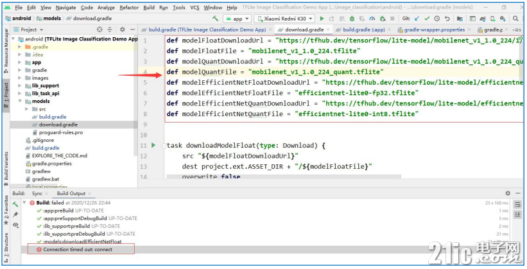Click Attach Debugger to Android Process icon
The height and width of the screenshot is (269, 527).
(x=383, y=19)
